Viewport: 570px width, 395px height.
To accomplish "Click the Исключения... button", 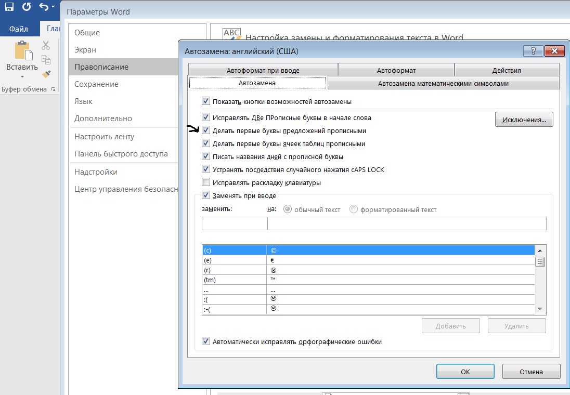I will click(524, 120).
